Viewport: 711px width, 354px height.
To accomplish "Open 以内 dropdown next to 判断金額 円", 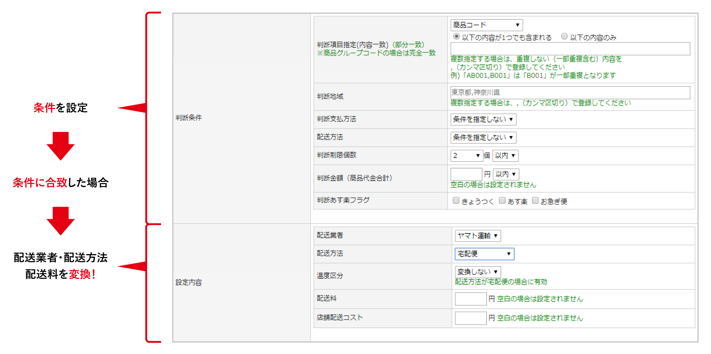I will coord(506,174).
